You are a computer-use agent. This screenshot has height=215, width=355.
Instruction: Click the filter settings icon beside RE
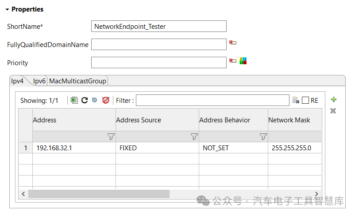pos(296,100)
